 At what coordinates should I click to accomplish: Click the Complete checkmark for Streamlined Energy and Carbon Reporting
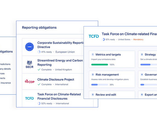[x=39, y=70]
